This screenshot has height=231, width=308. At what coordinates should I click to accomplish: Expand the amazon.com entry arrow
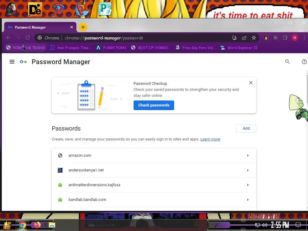click(248, 156)
